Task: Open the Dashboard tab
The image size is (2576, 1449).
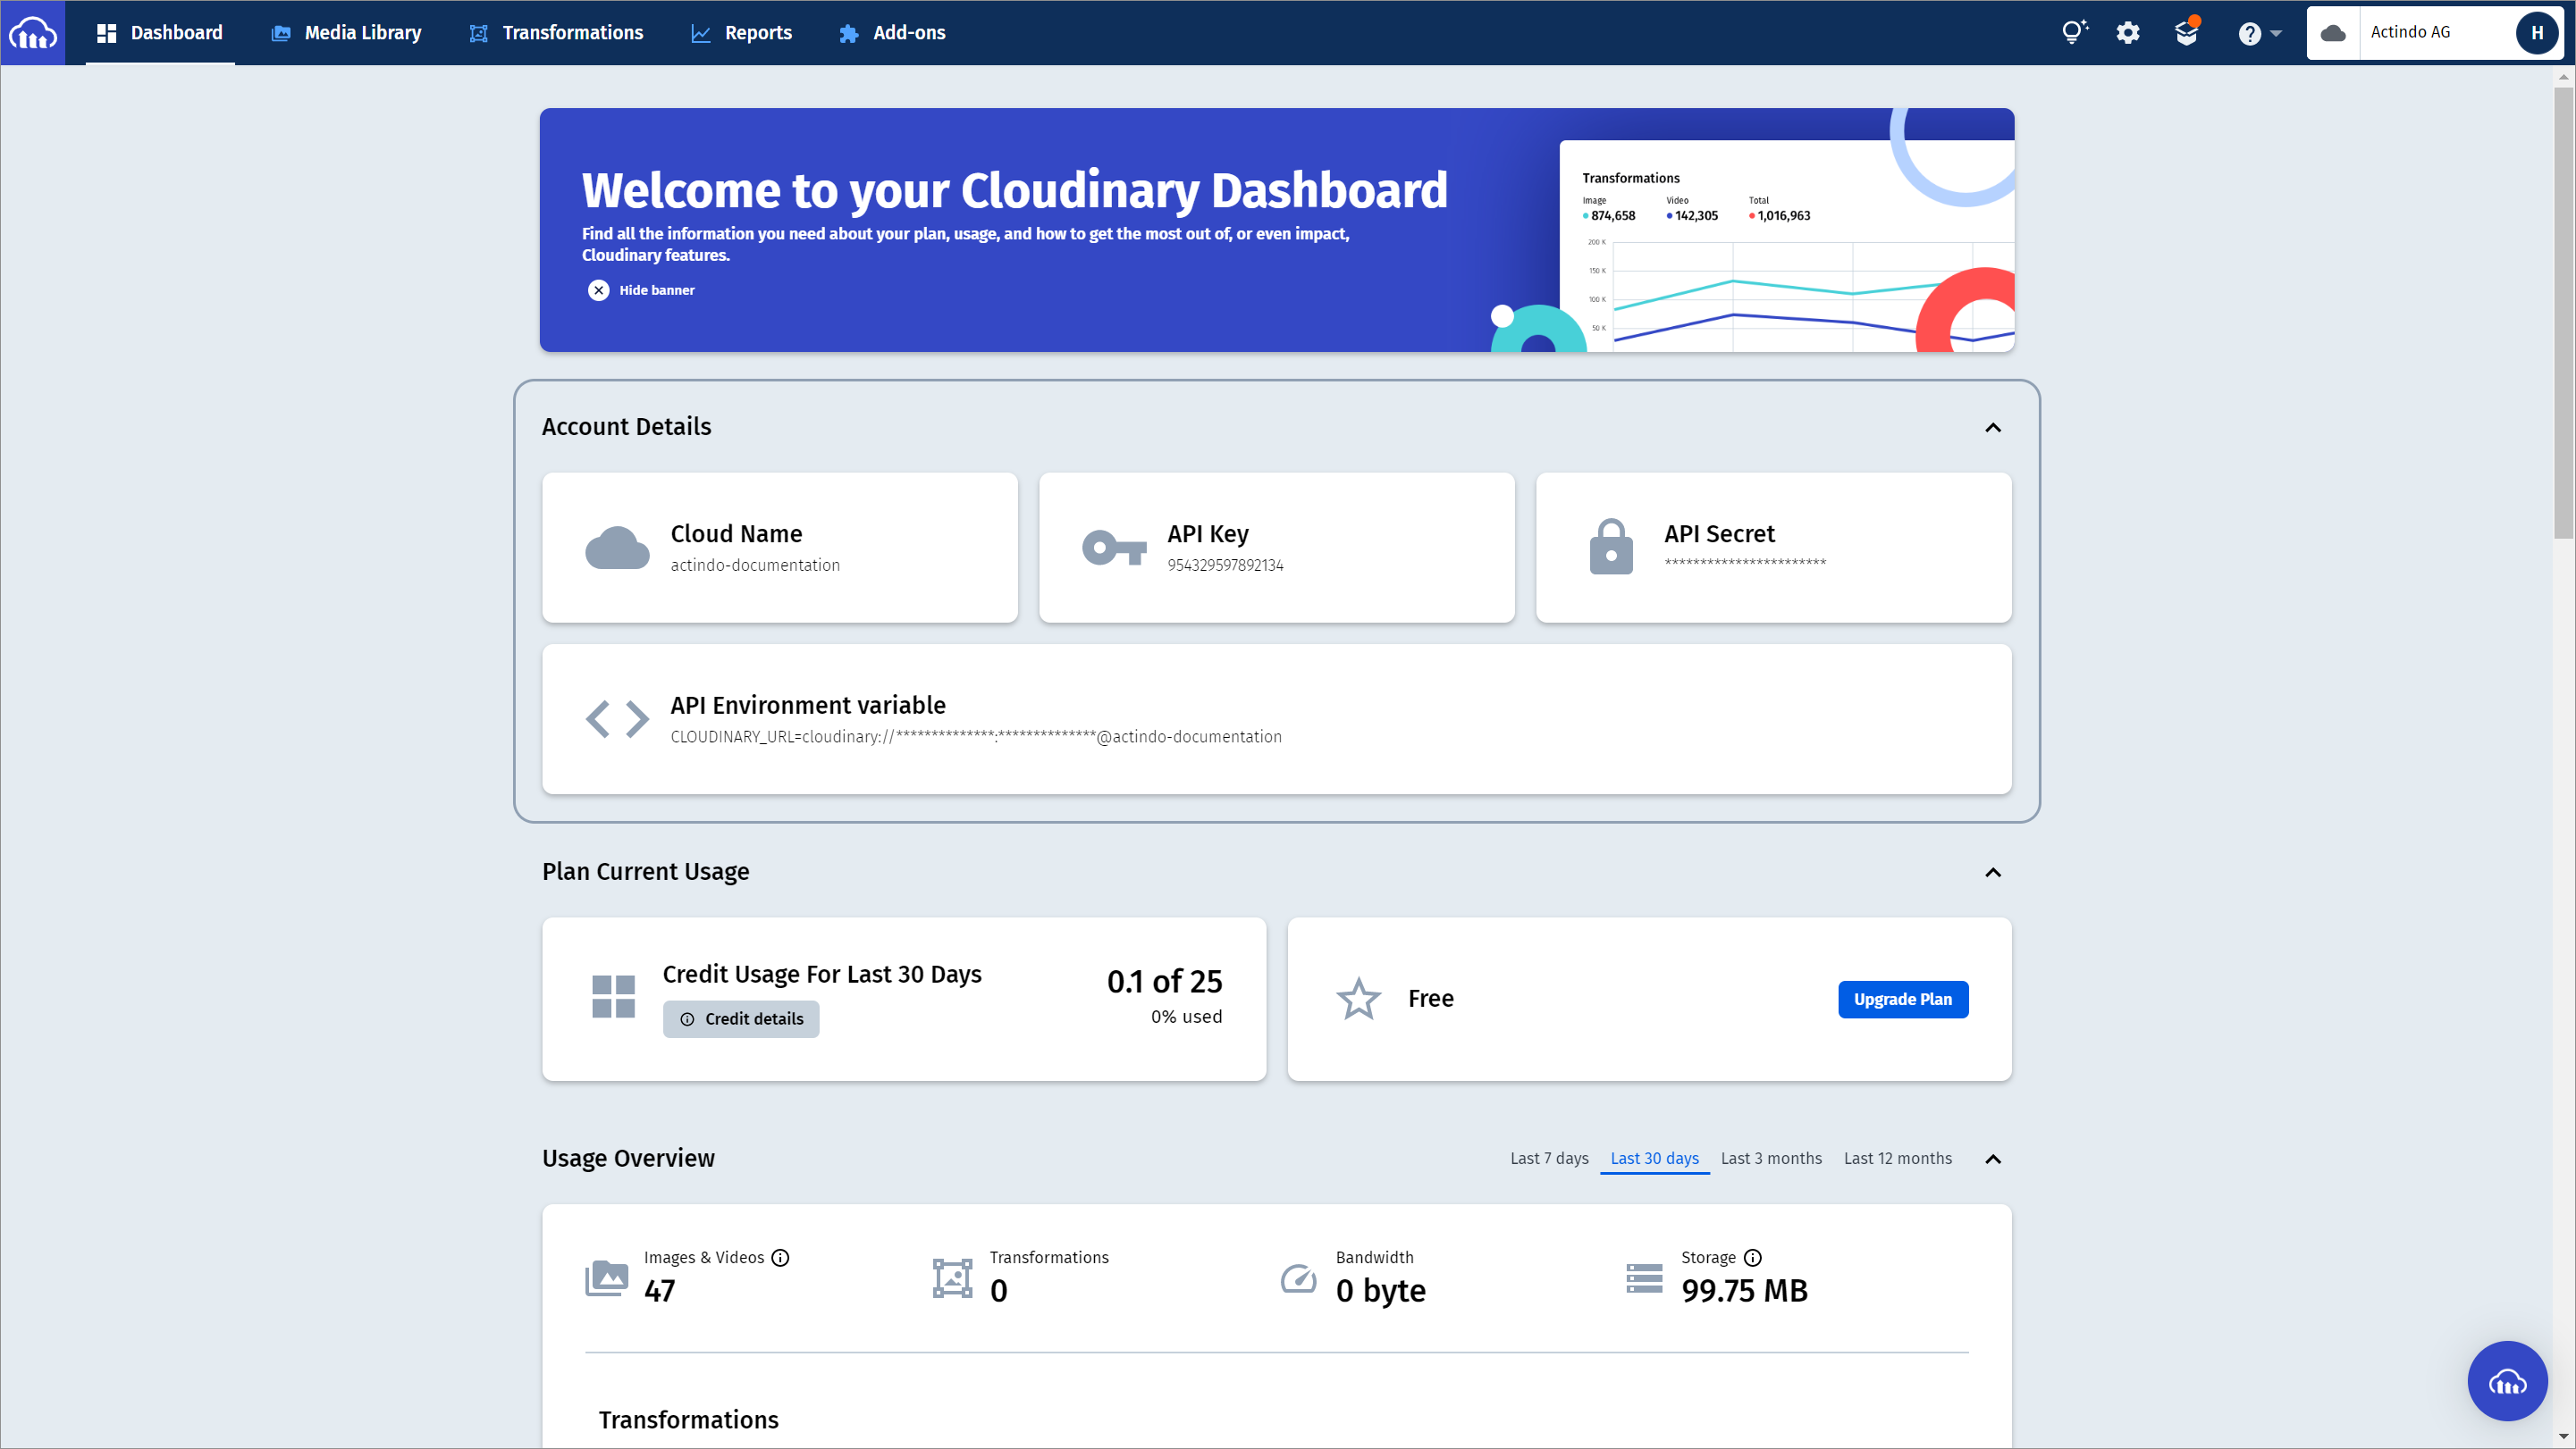Action: (160, 33)
